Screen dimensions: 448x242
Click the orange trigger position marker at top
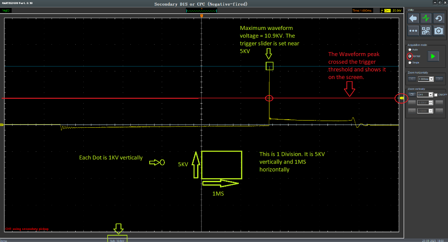coord(202,16)
